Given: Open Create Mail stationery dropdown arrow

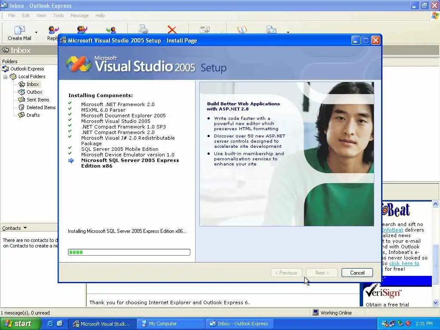Looking at the screenshot, I should tap(36, 32).
